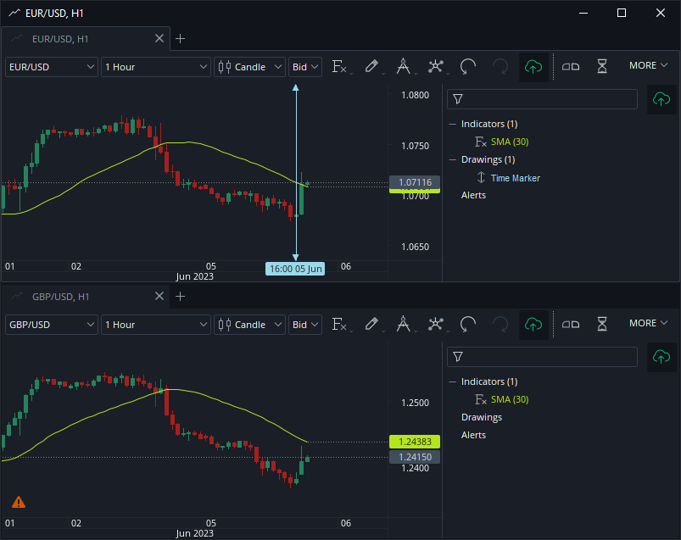Redo action in GBP/USD chart toolbar
This screenshot has height=540, width=681.
pyautogui.click(x=500, y=324)
